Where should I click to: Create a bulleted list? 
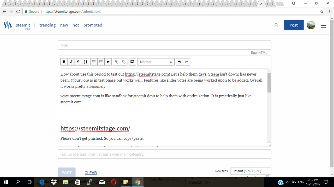coord(94,62)
